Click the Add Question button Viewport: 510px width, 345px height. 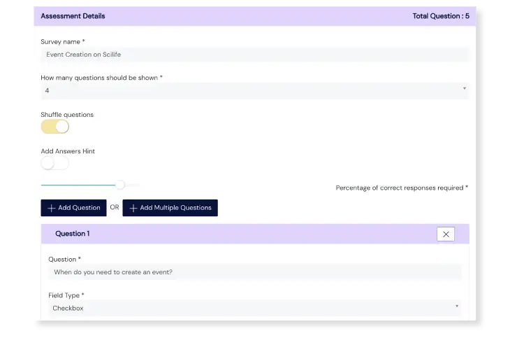click(73, 208)
